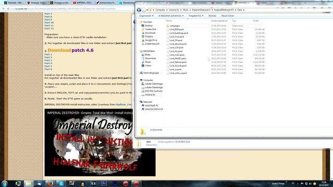This screenshot has width=333, height=187.
Task: Open Google Drive in Explorer favorites
Action: point(151,40)
